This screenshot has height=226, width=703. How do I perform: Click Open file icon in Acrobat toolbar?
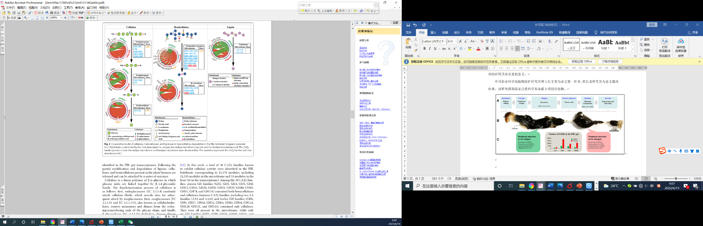click(4, 13)
